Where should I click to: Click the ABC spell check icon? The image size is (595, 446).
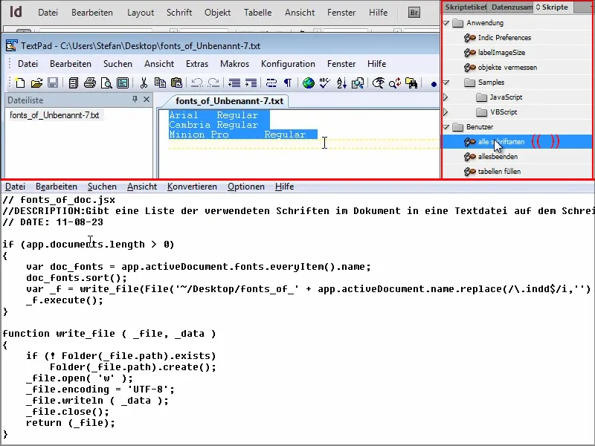click(x=324, y=83)
